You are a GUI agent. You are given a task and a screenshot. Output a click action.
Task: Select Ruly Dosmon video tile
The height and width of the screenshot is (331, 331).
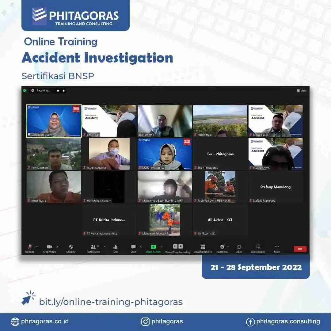click(x=54, y=154)
